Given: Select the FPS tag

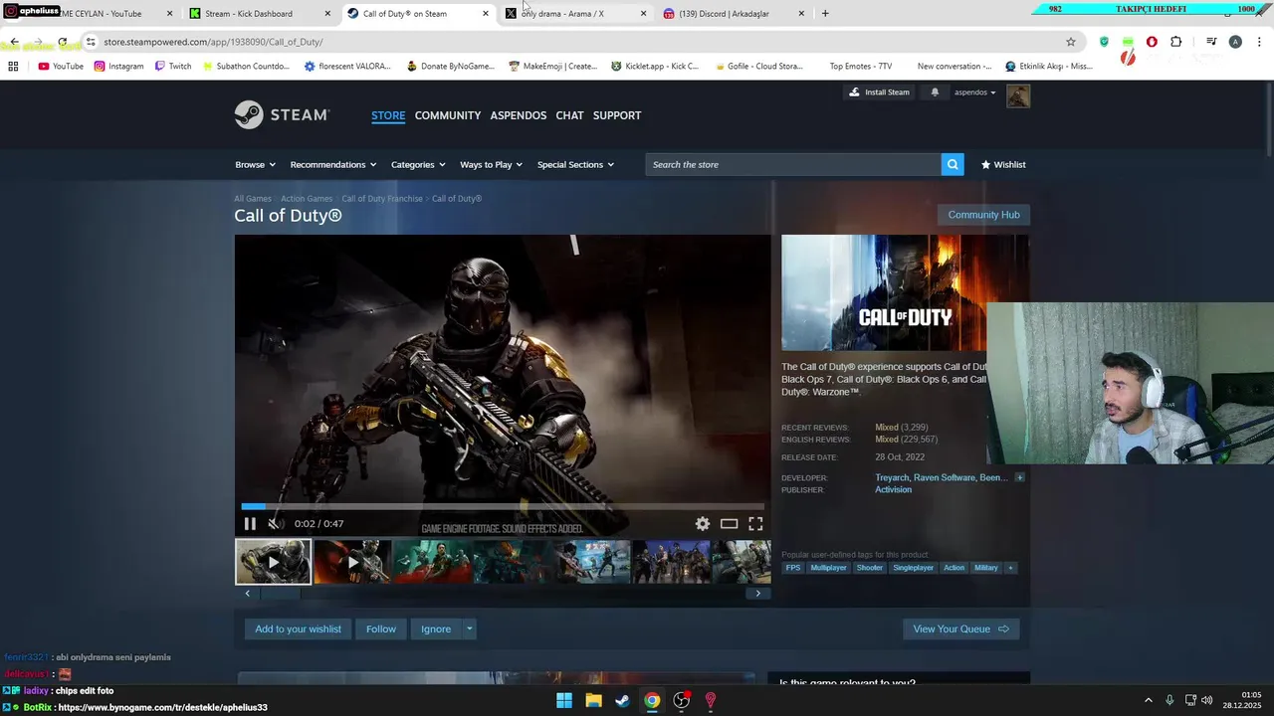Looking at the screenshot, I should (793, 568).
